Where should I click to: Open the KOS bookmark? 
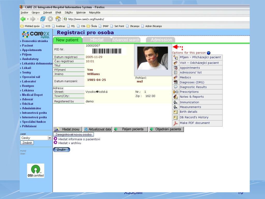point(46,26)
